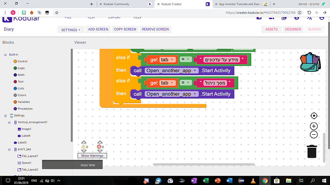Click the Show Warnings button
This screenshot has width=330, height=185.
coord(92,156)
